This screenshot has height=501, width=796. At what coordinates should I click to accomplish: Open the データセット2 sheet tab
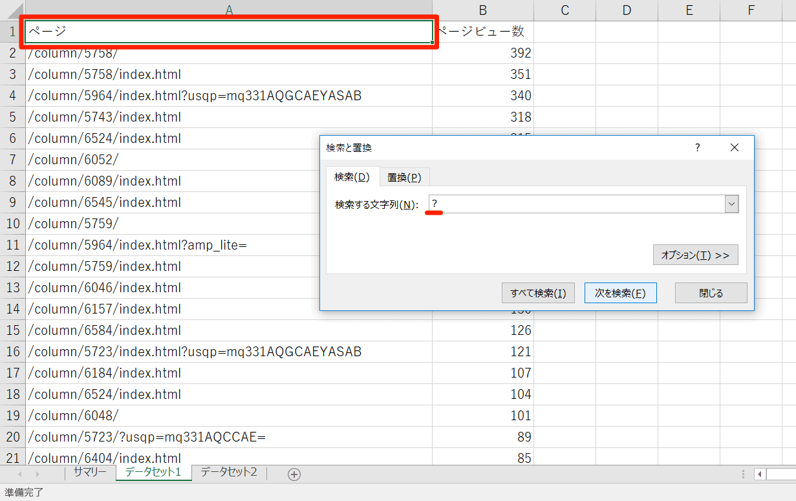pos(229,473)
